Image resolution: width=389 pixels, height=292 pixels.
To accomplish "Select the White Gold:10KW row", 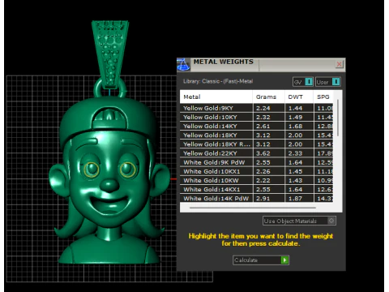I will [x=256, y=180].
